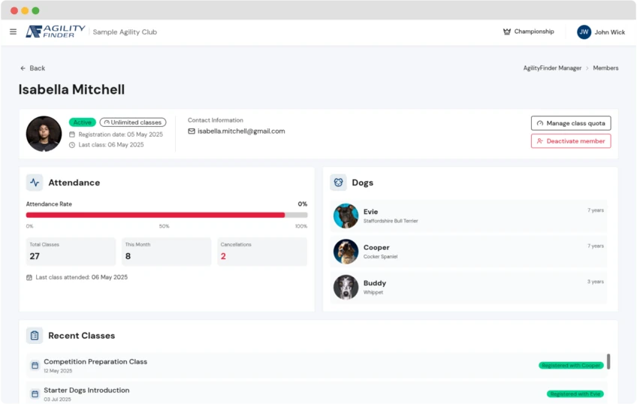Click the Attendance Rate progress bar
Image resolution: width=637 pixels, height=404 pixels.
click(167, 216)
